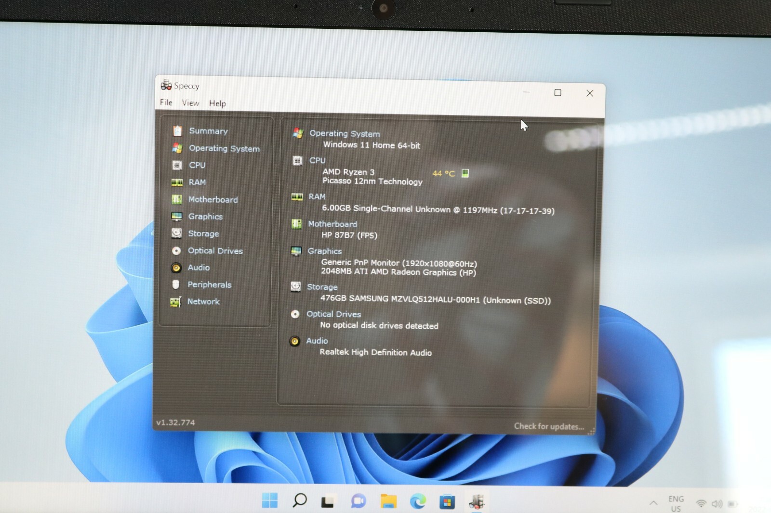Click HP 87B7 (FP5) motherboard text

pyautogui.click(x=349, y=235)
